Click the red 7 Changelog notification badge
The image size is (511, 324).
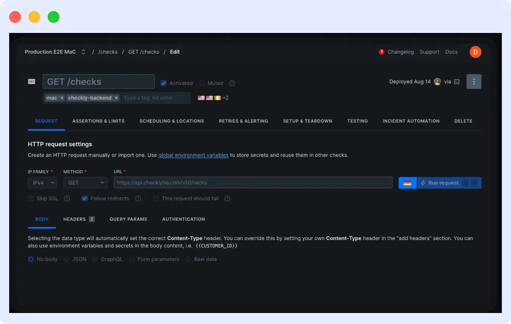pos(381,52)
